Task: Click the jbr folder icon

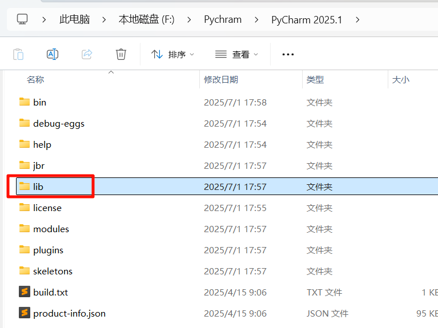Action: click(x=25, y=165)
